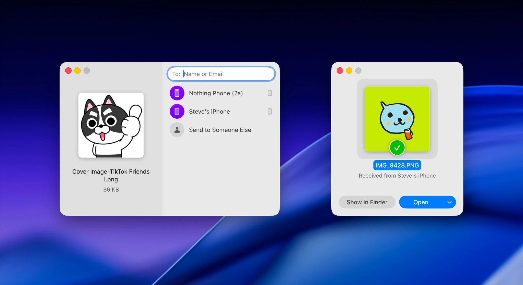Click the small phone glyph beside Steve's iPhone
Screen dimensions: 523x285
270,111
